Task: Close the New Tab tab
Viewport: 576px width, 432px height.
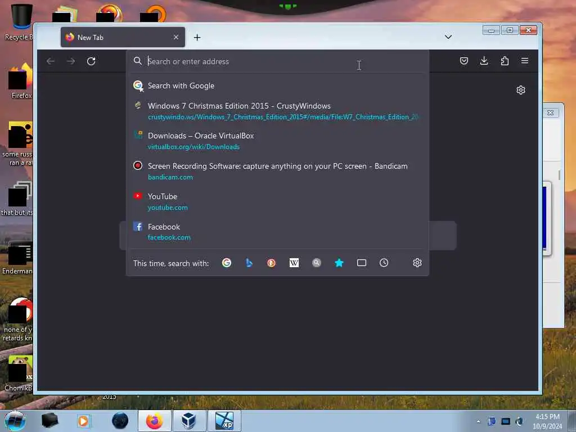Action: pos(176,37)
